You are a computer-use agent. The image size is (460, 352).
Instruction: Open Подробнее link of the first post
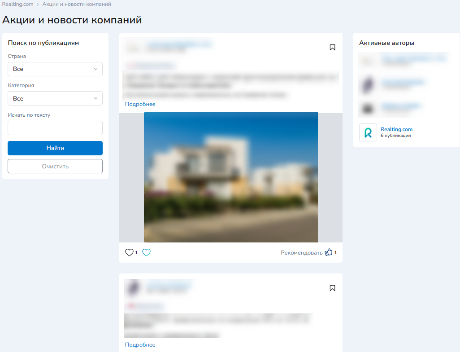pos(140,104)
